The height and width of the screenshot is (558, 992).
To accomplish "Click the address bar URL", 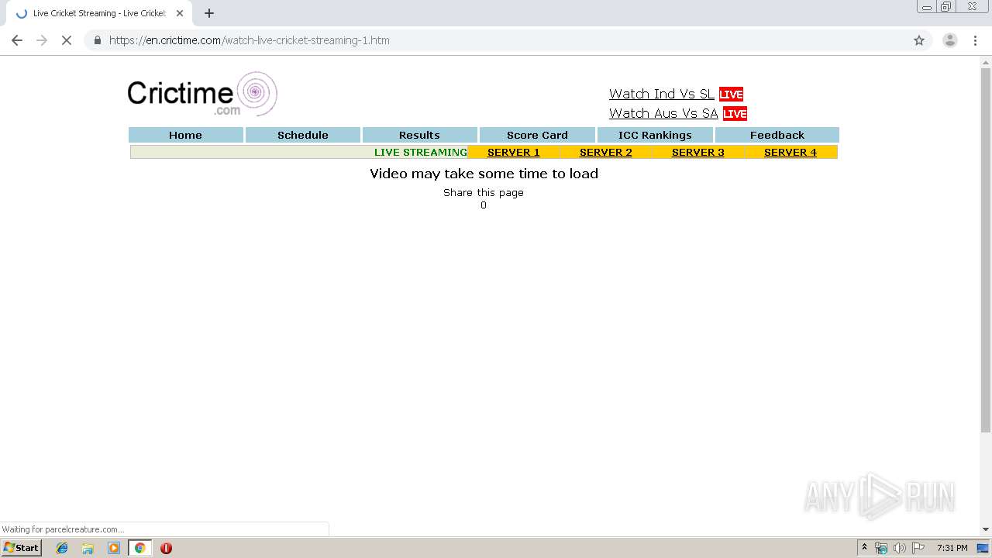I will (x=250, y=40).
